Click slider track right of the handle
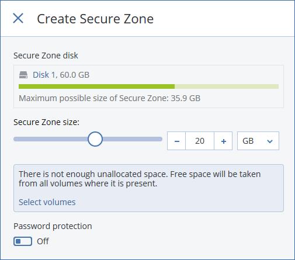The width and height of the screenshot is (295, 260). 133,139
